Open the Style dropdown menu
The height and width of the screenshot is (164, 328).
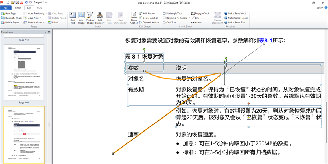click(320, 7)
